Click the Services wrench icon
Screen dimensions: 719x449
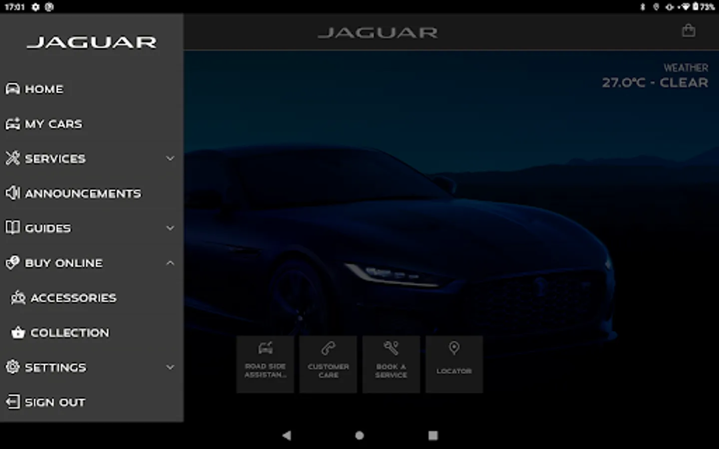point(12,158)
